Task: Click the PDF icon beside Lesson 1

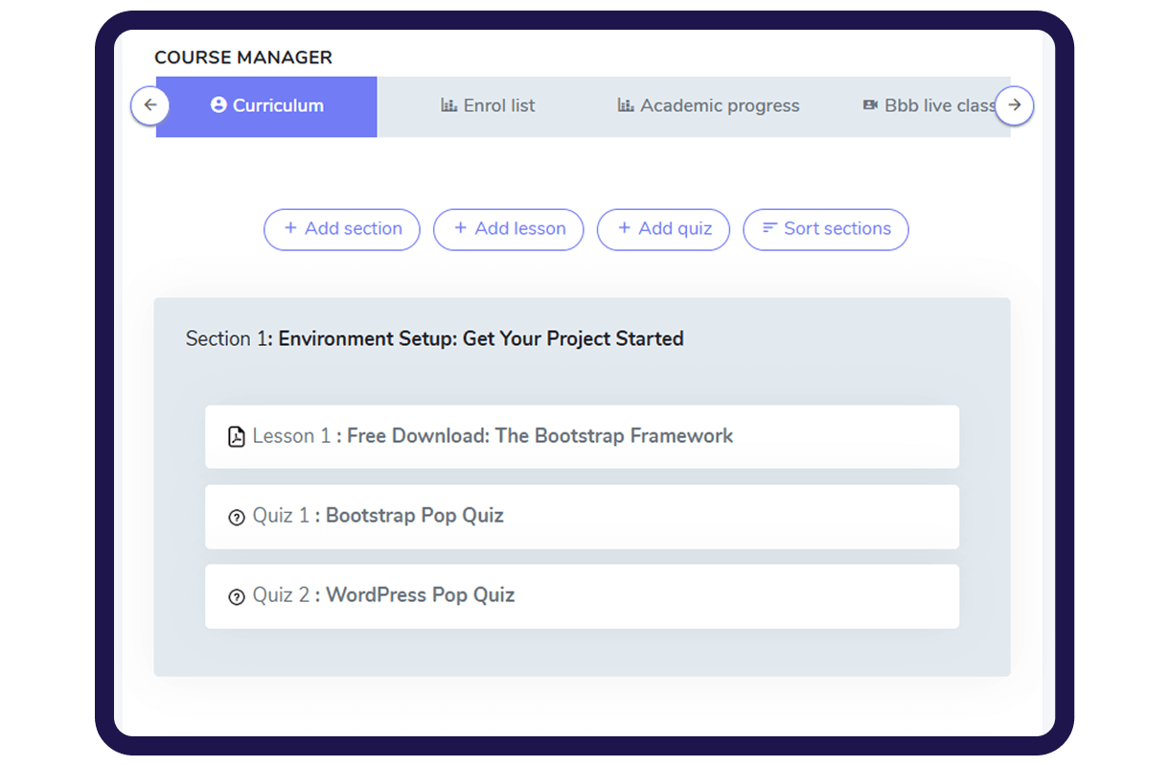Action: point(237,437)
